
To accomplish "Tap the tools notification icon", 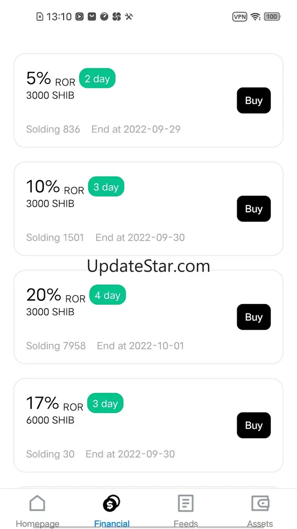I will point(129,16).
